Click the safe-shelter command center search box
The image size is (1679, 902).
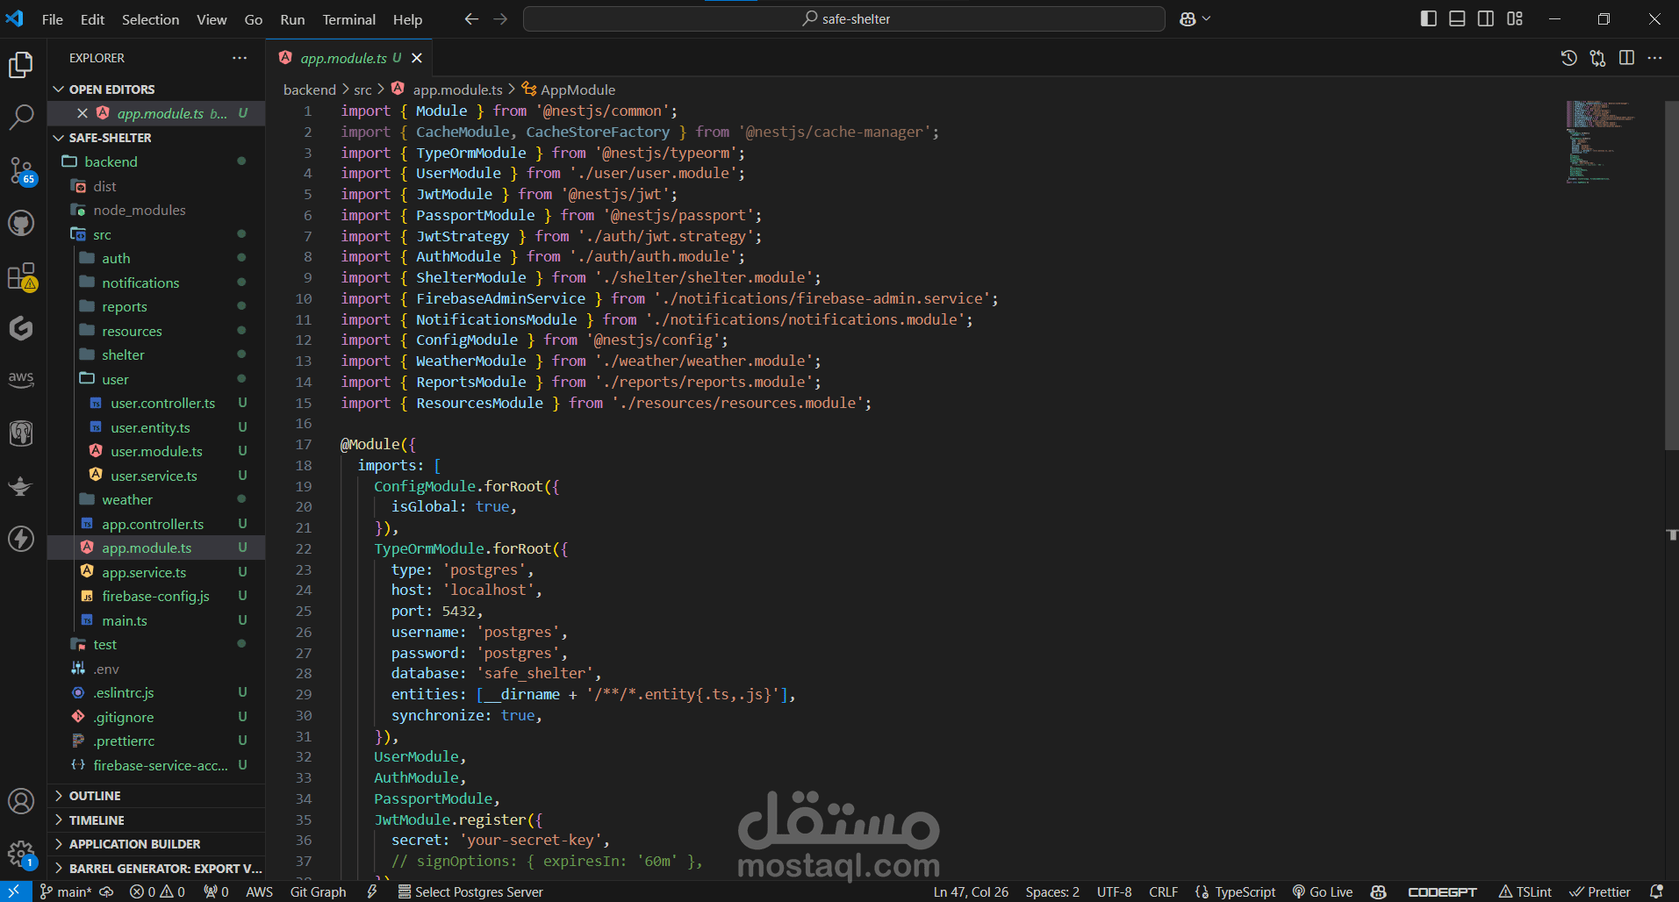844,18
